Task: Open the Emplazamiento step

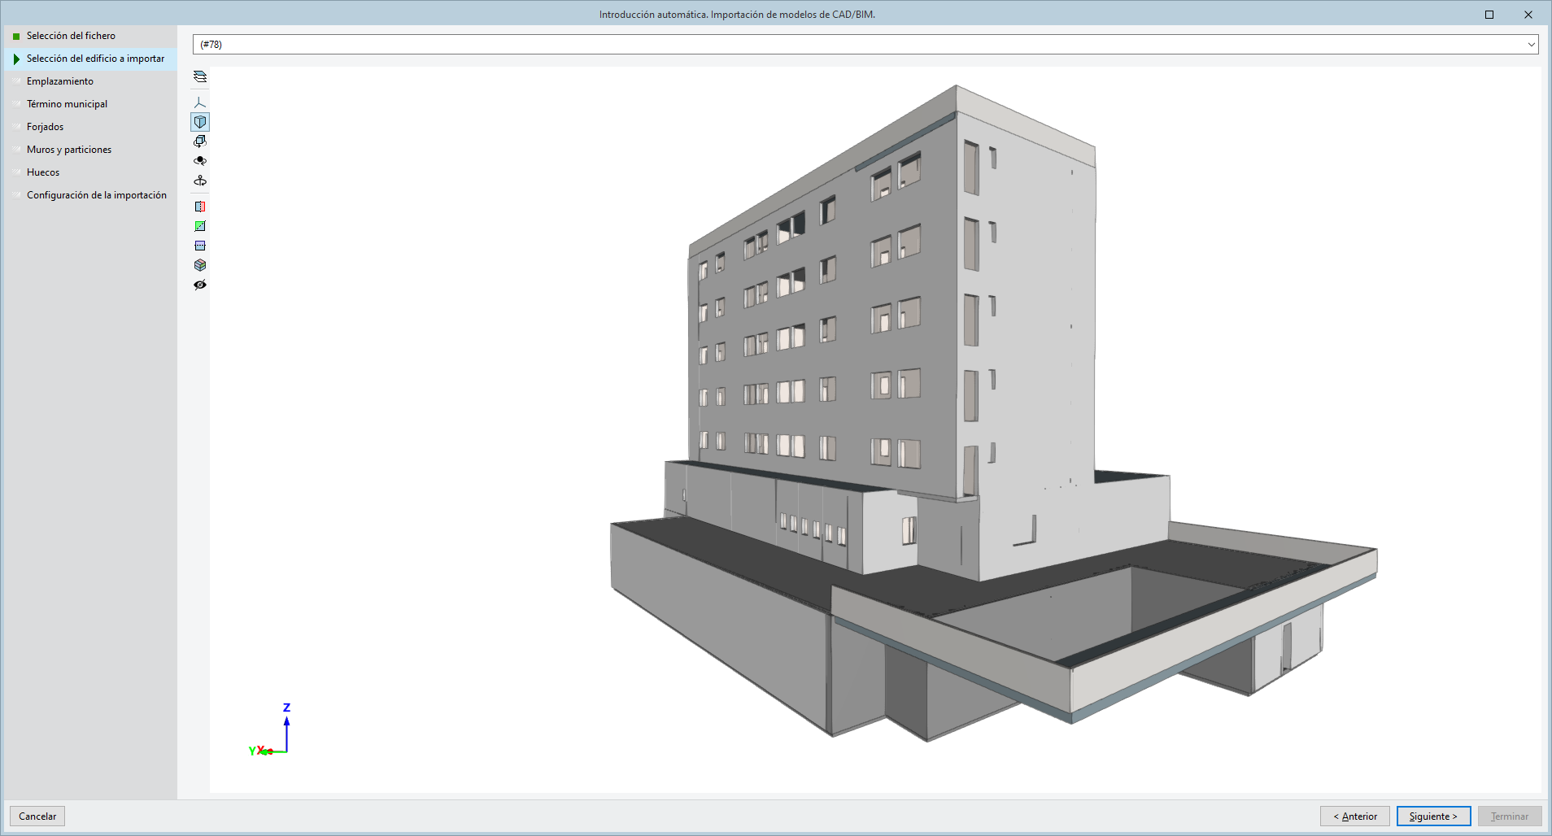Action: click(90, 81)
